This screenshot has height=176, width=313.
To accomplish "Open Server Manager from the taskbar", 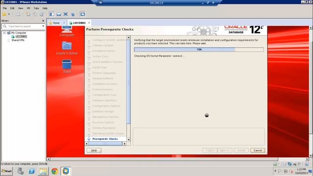I will [x=21, y=171].
